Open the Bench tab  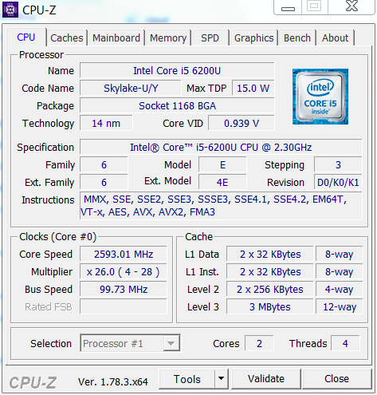[297, 38]
